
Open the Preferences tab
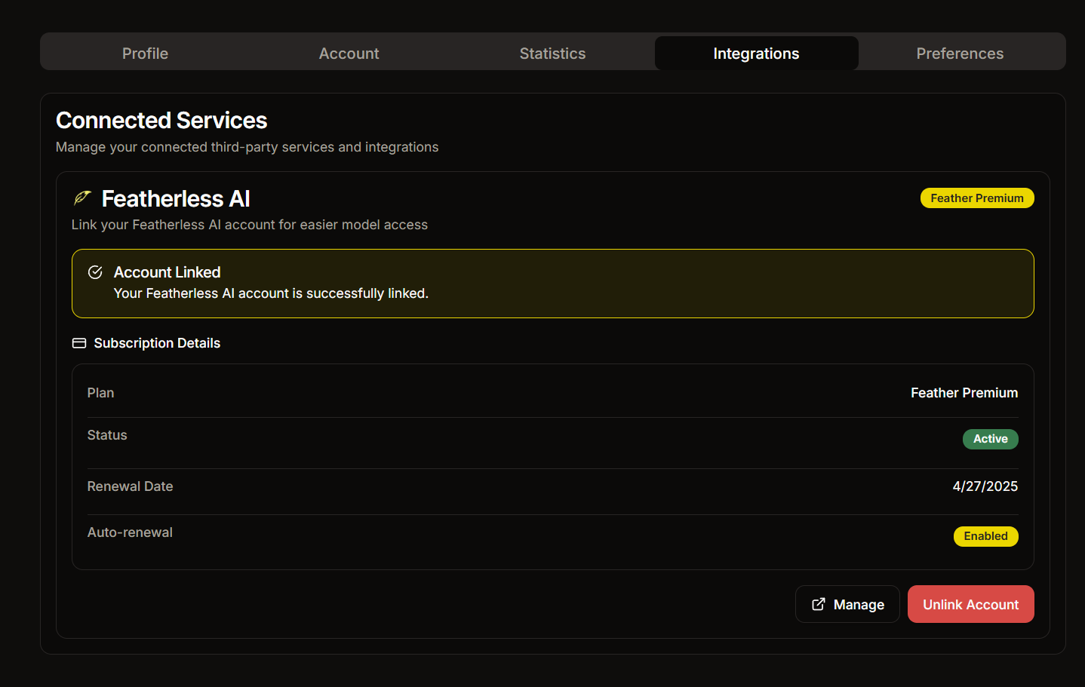[x=961, y=54]
